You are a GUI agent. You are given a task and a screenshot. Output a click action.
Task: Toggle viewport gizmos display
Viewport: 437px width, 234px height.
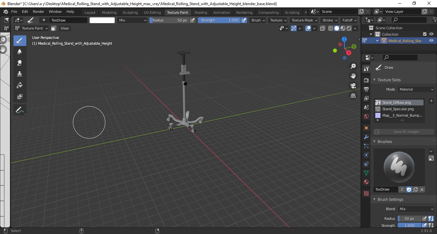click(x=293, y=28)
